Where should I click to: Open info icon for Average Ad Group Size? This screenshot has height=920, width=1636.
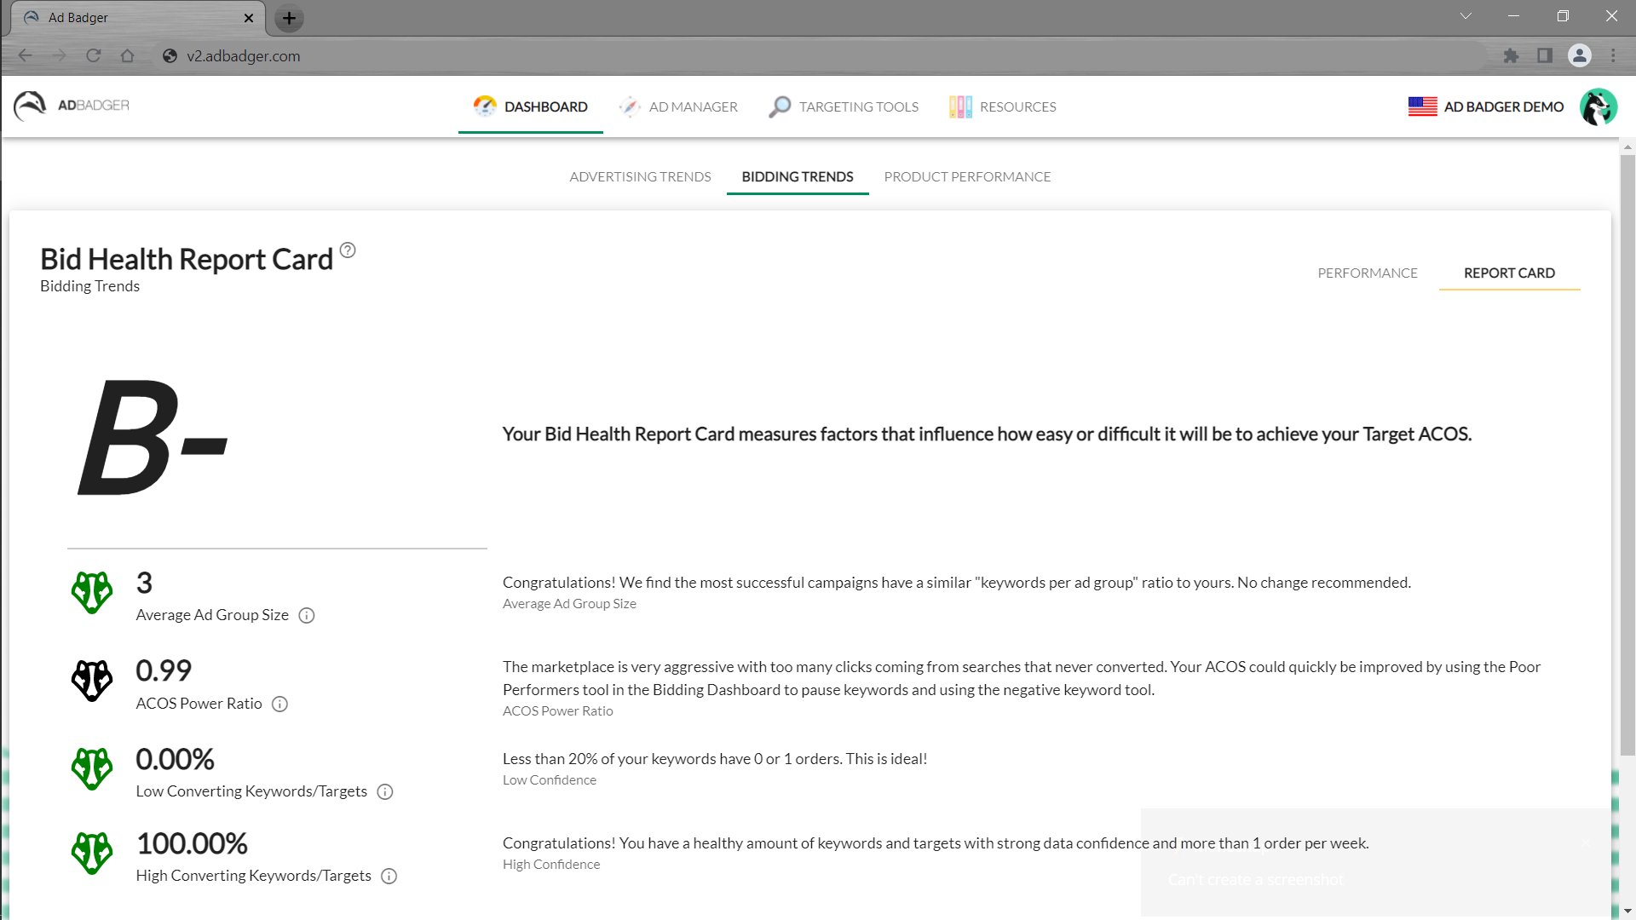[x=307, y=616]
